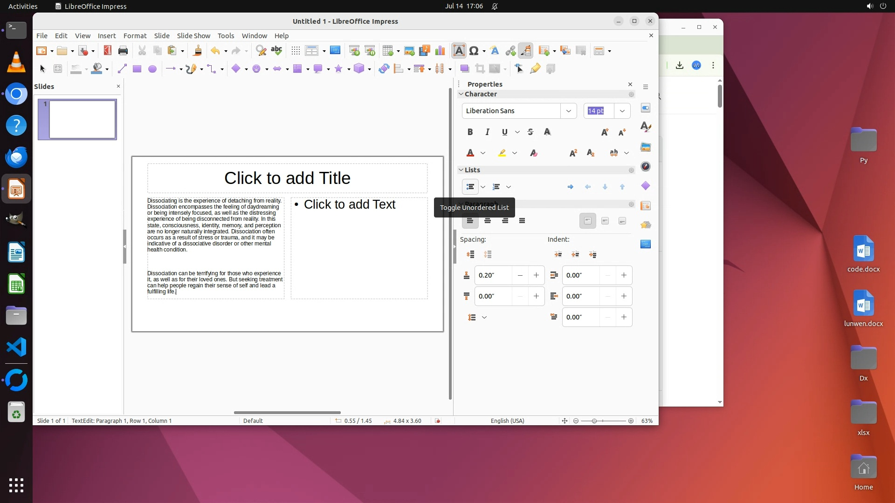This screenshot has height=503, width=895.
Task: Open the Special Character icon
Action: tap(474, 51)
